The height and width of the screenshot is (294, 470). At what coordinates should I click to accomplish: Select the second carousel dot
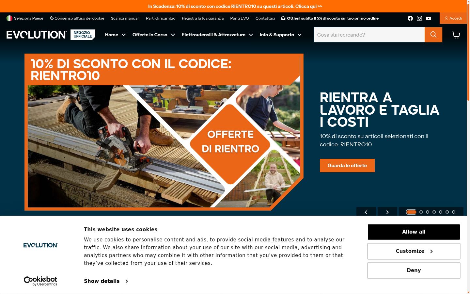point(421,212)
